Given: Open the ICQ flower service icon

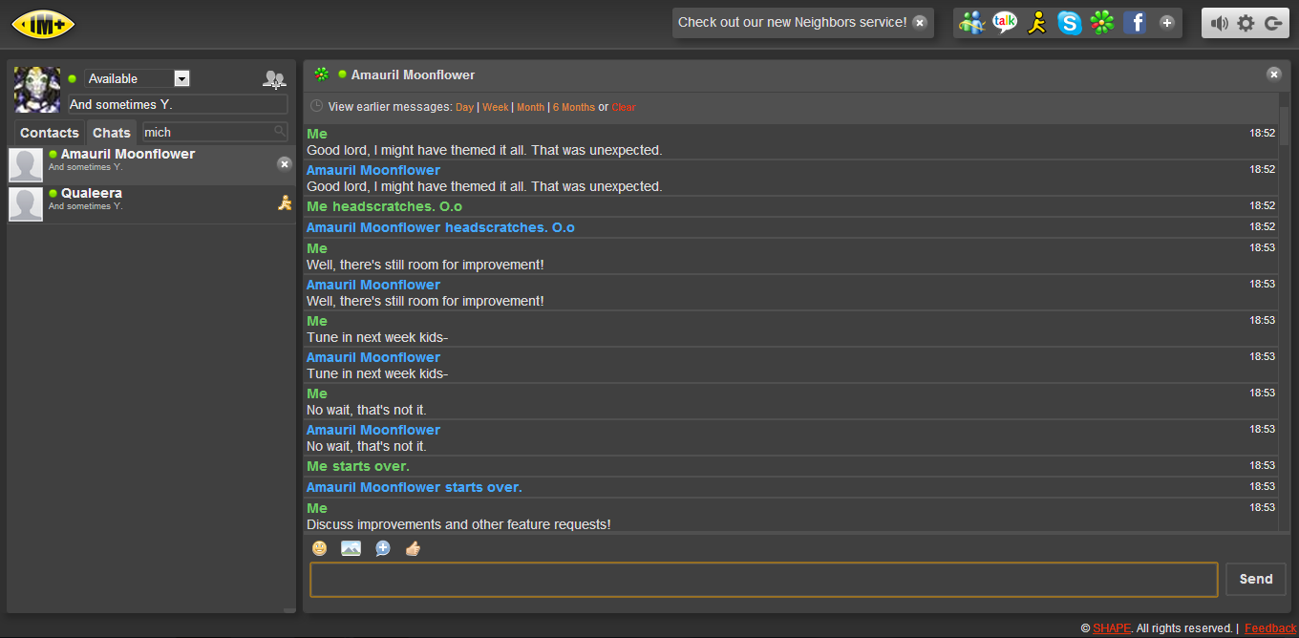Looking at the screenshot, I should (1102, 23).
